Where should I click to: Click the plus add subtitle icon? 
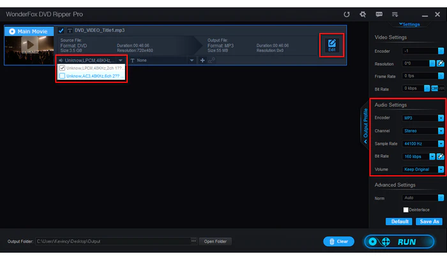[202, 61]
